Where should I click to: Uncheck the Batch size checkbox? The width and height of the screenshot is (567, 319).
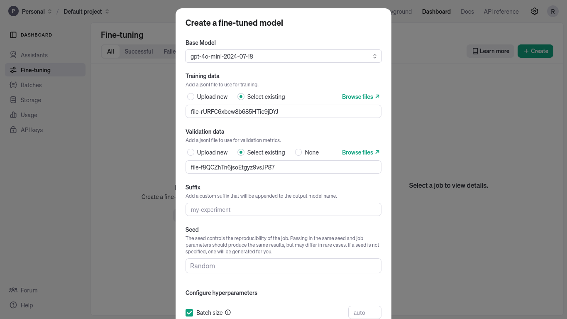(x=189, y=312)
